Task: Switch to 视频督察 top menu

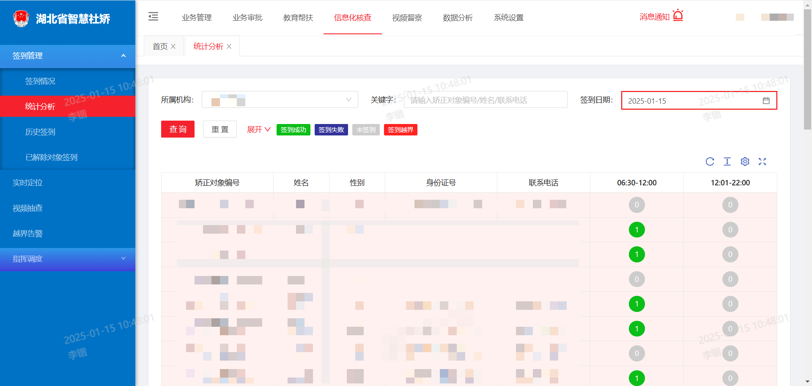Action: (x=407, y=18)
